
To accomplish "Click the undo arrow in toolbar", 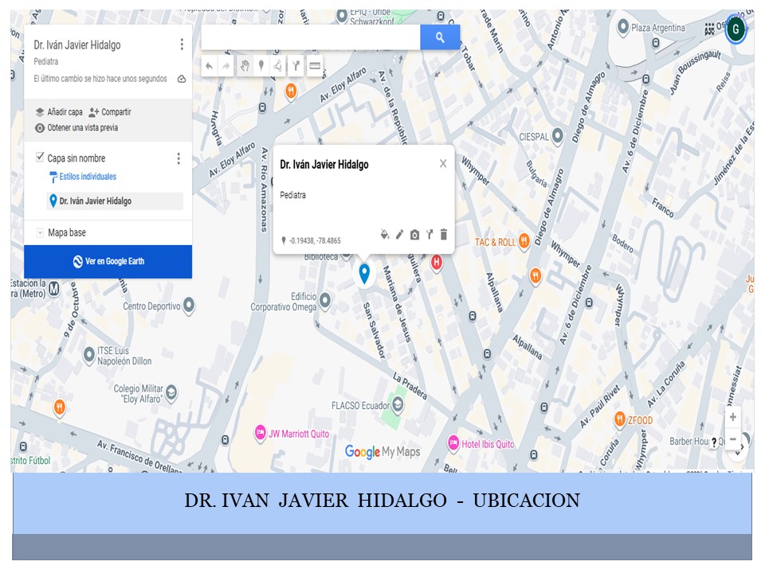I will 210,66.
